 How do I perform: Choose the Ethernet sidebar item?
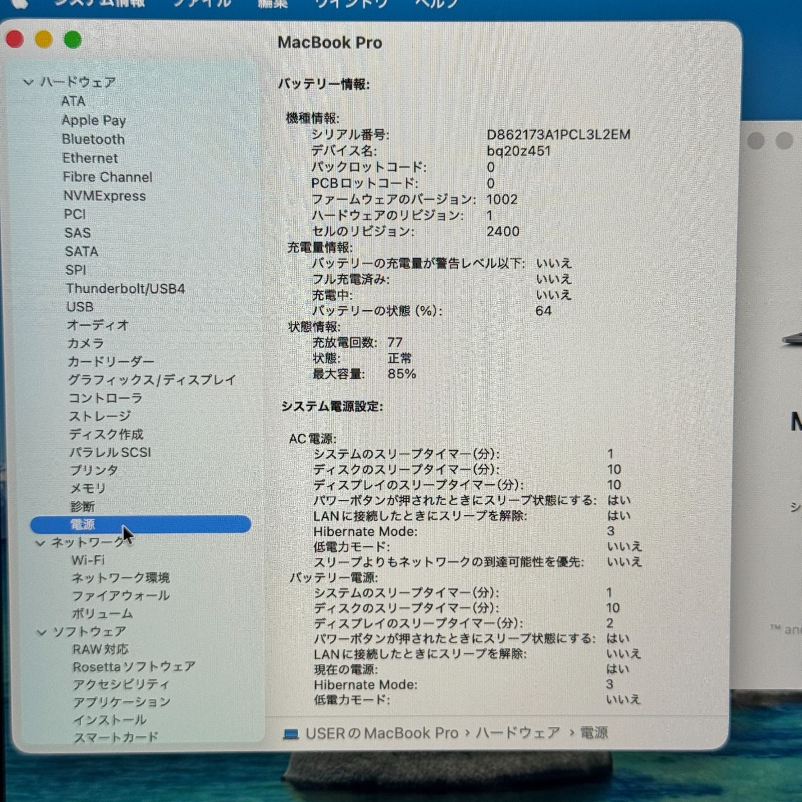point(90,158)
